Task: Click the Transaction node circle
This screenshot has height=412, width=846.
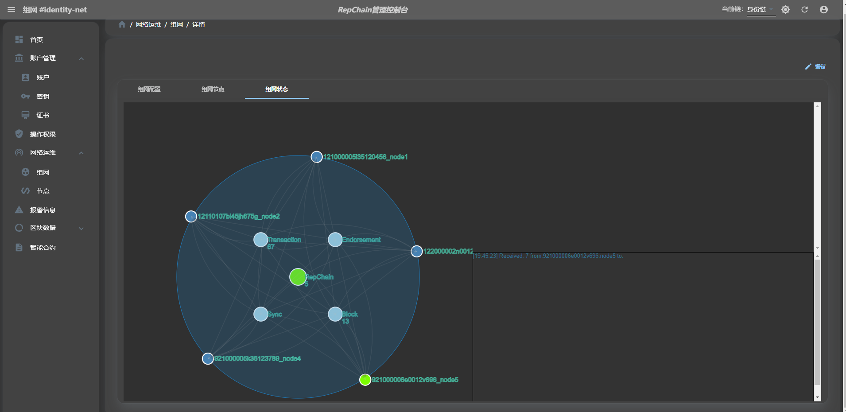Action: [x=261, y=240]
